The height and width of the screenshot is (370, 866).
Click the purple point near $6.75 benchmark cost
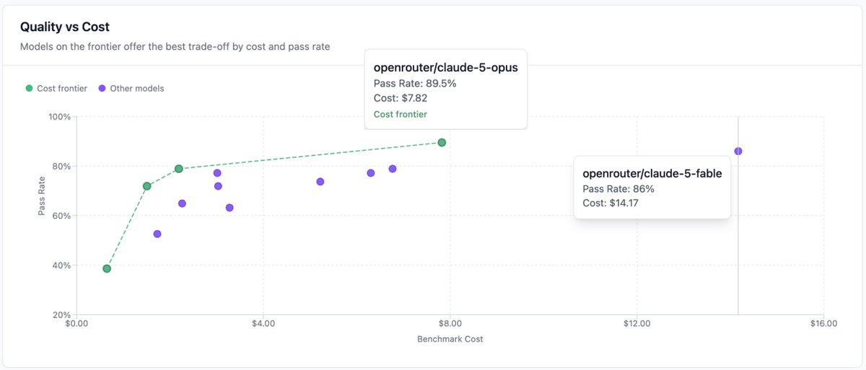(393, 169)
